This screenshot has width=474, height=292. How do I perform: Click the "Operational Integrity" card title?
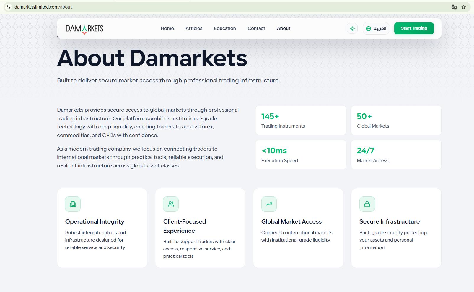(x=95, y=221)
